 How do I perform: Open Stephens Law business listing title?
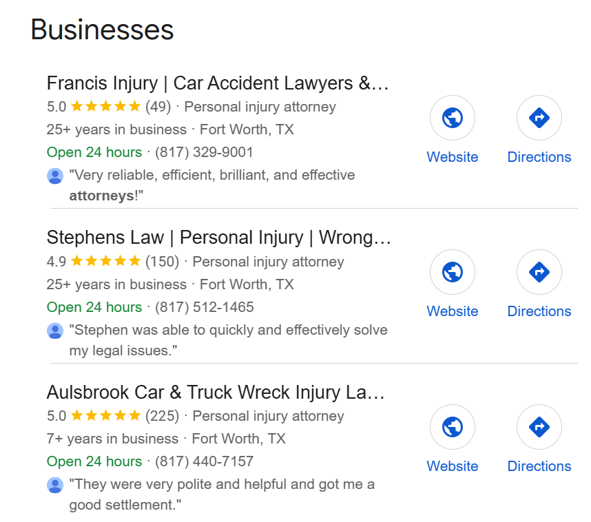218,238
